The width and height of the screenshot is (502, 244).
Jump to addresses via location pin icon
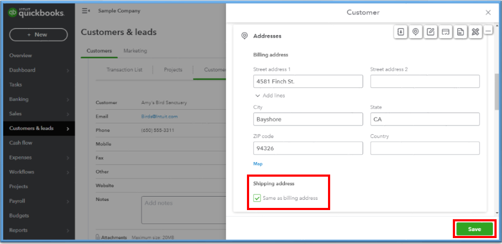pos(416,32)
